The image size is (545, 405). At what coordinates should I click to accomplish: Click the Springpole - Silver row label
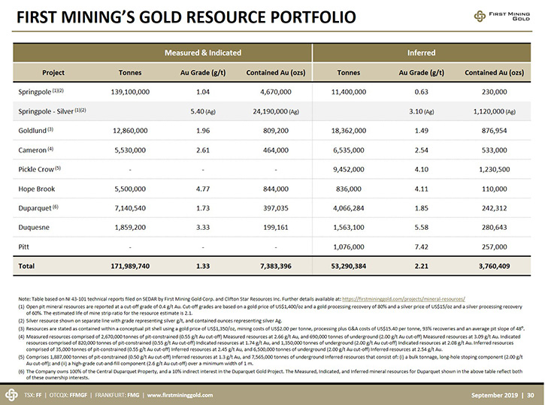52,111
